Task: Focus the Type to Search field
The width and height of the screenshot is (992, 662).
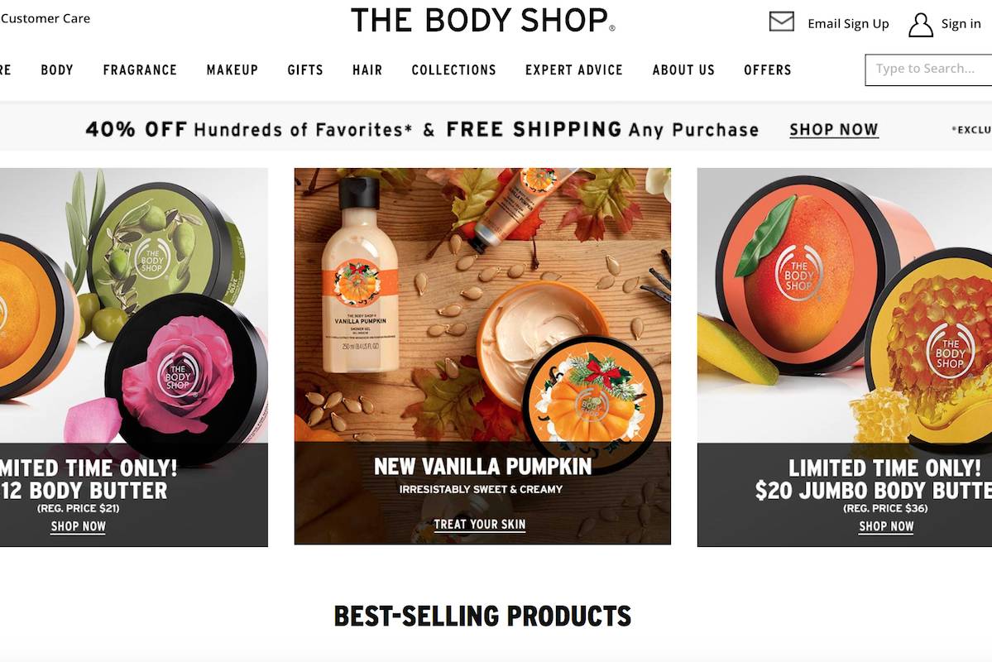Action: click(x=928, y=70)
